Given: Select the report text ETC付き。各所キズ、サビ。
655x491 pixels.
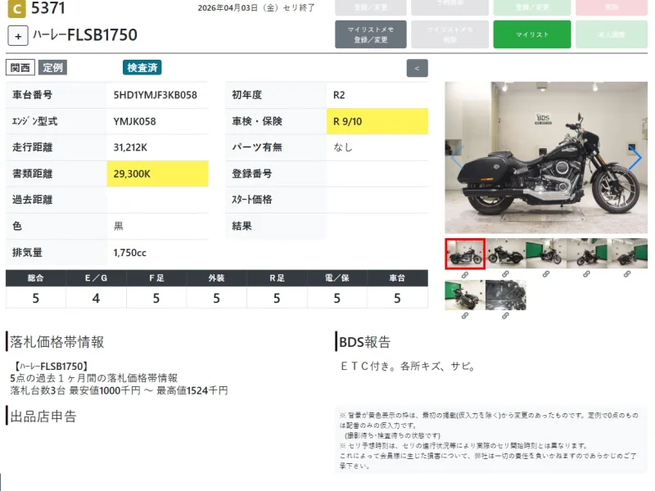Looking at the screenshot, I should pos(408,367).
